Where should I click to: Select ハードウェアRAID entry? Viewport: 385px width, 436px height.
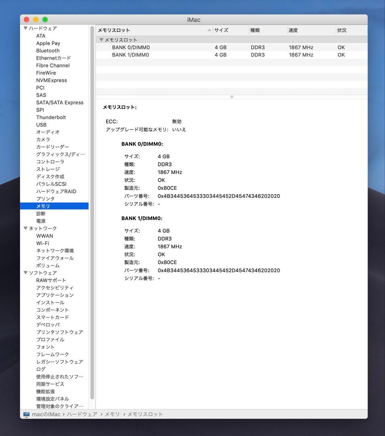pos(56,191)
